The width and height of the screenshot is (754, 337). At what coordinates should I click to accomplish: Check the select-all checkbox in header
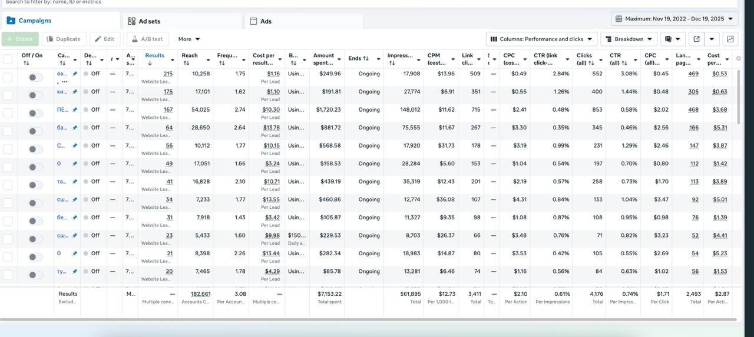[x=8, y=59]
